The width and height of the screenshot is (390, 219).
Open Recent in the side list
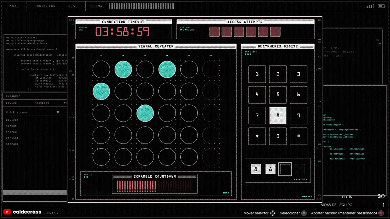tap(11, 126)
